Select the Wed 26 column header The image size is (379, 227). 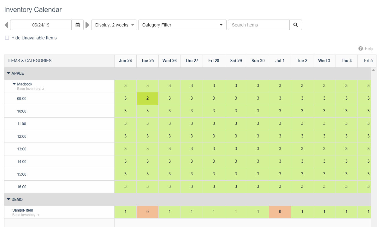(169, 61)
